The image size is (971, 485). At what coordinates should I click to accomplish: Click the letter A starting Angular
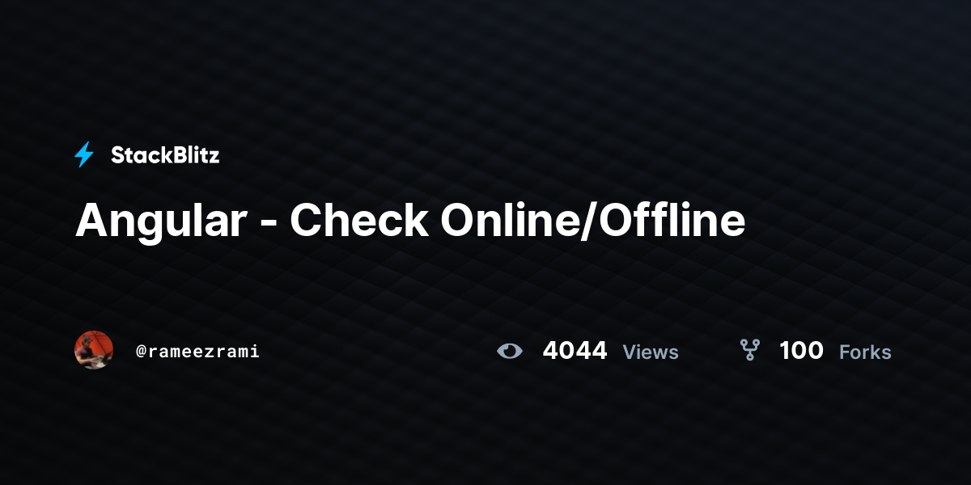click(90, 221)
